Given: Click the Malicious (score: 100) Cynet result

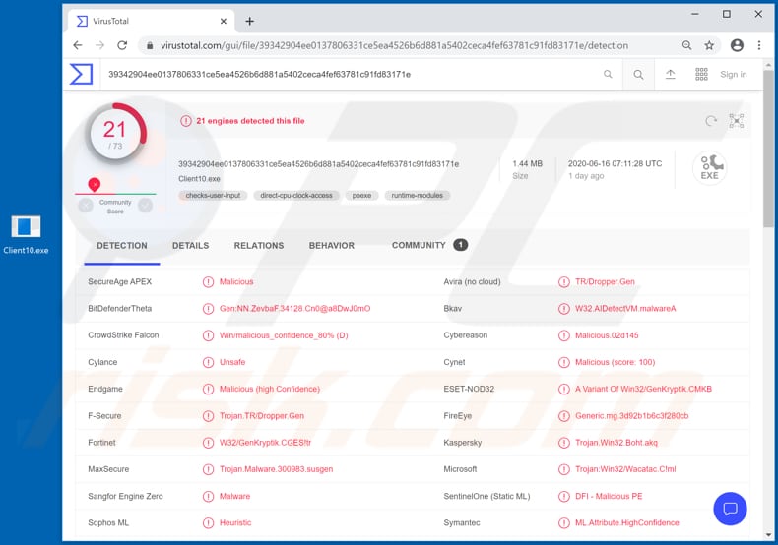Looking at the screenshot, I should (x=615, y=362).
